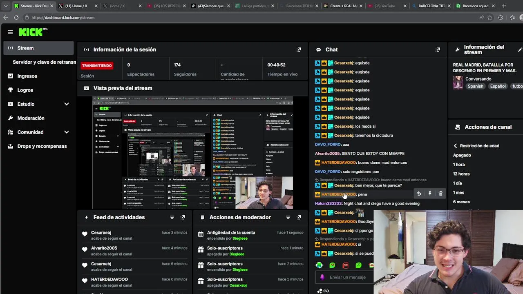Open the Acciones de moderador filter icon
The image size is (523, 294).
point(288,217)
